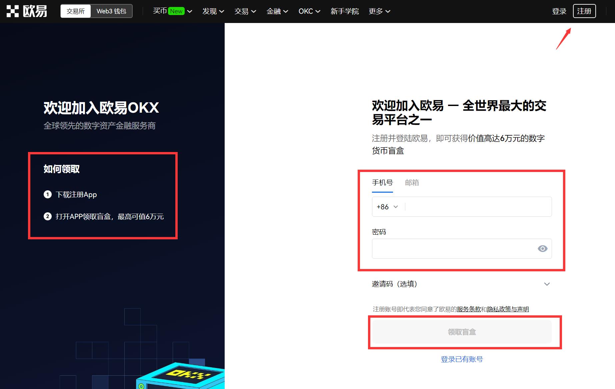Viewport: 615px width, 389px height.
Task: Open the 交易 dropdown menu
Action: (245, 11)
